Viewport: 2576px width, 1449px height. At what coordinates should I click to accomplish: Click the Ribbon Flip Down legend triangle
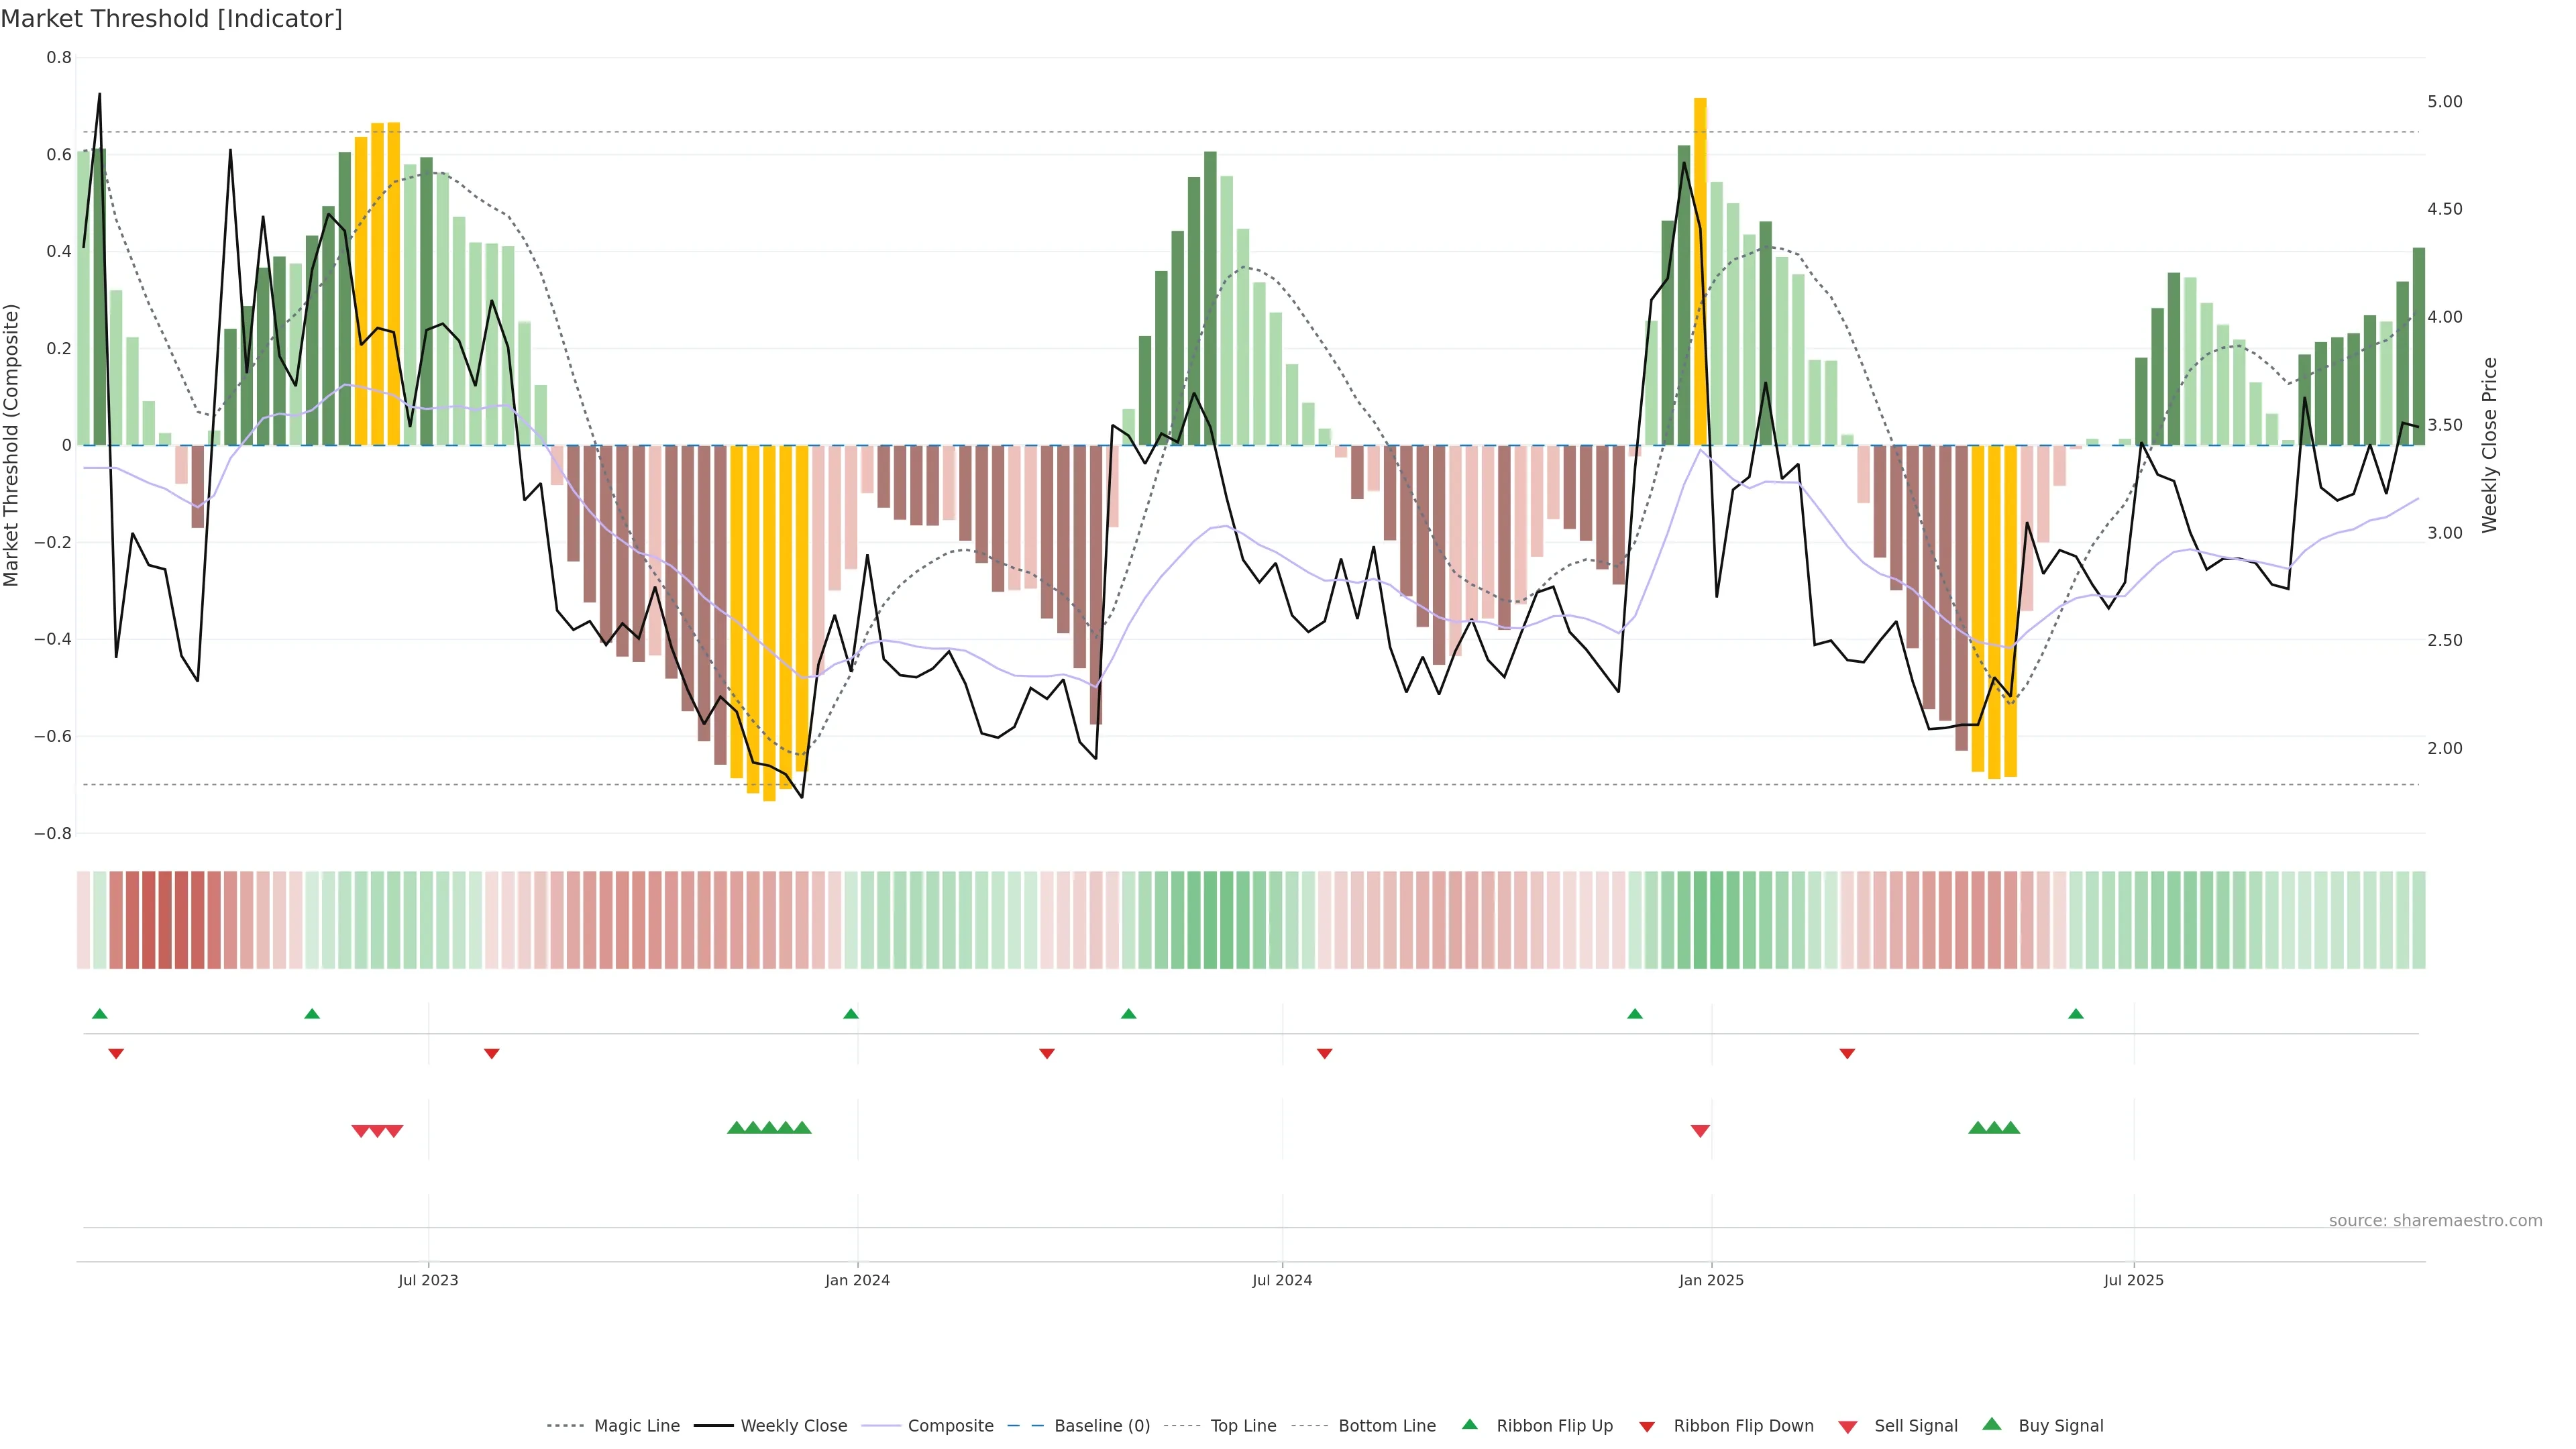coord(1647,1426)
